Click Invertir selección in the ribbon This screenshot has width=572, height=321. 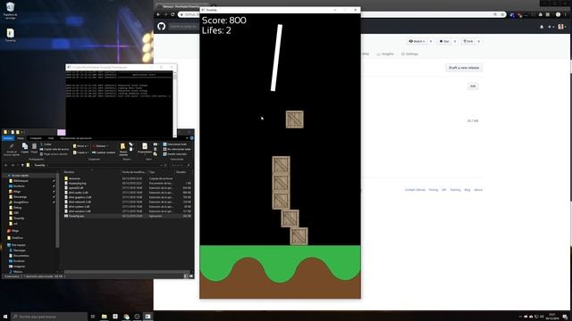175,154
